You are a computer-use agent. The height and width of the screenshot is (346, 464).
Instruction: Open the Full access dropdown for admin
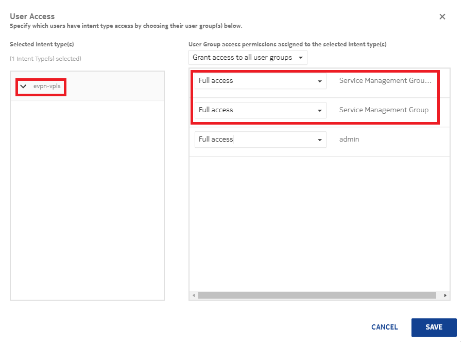pyautogui.click(x=260, y=140)
